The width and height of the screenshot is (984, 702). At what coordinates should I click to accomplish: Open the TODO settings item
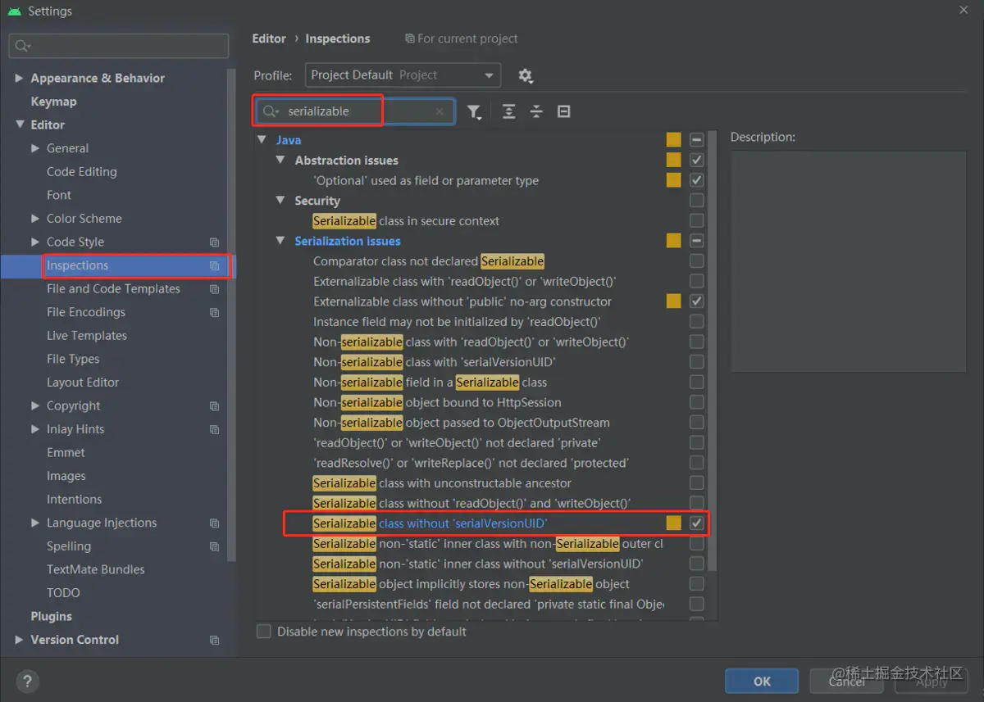click(63, 593)
